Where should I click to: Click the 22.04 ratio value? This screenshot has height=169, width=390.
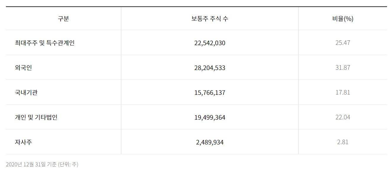(x=343, y=117)
